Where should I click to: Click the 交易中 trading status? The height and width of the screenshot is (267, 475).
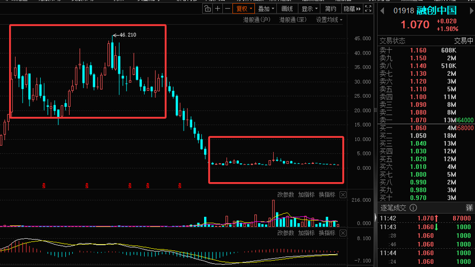point(464,41)
